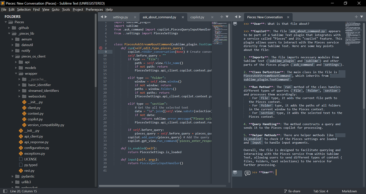Image resolution: width=366 pixels, height=194 pixels.
Task: Click the red error icon on line 8
Action: pos(100,48)
